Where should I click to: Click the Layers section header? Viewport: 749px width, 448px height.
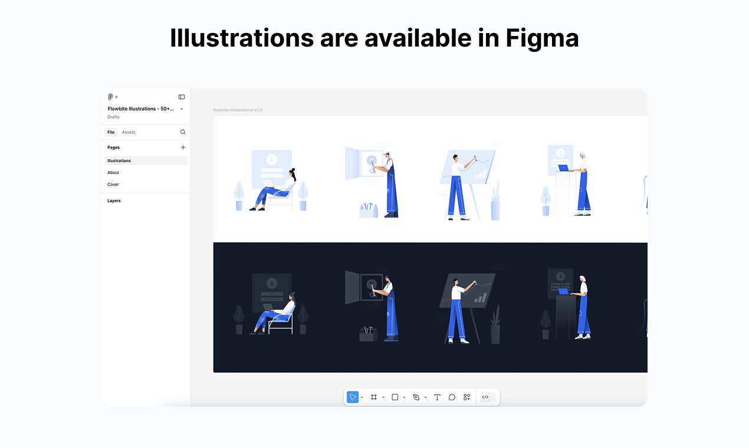point(114,201)
